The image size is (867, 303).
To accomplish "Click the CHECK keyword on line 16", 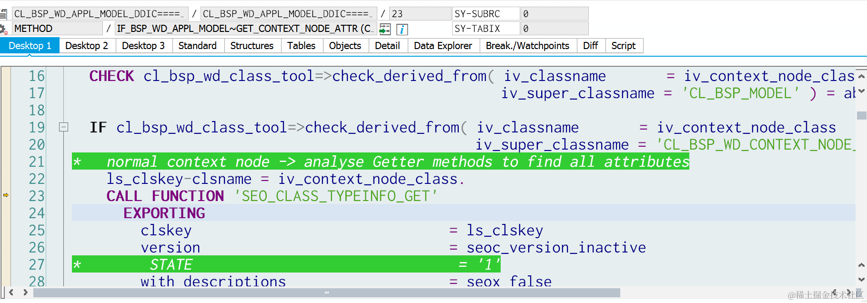I will pos(112,76).
